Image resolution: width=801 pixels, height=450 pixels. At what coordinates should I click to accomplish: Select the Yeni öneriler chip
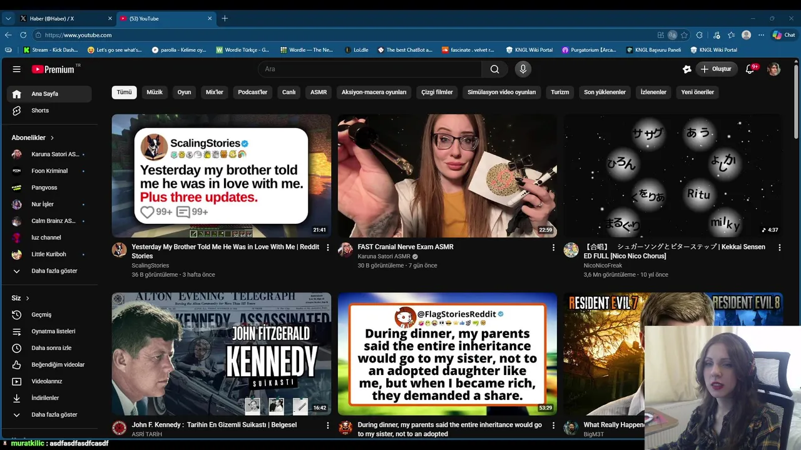point(698,92)
